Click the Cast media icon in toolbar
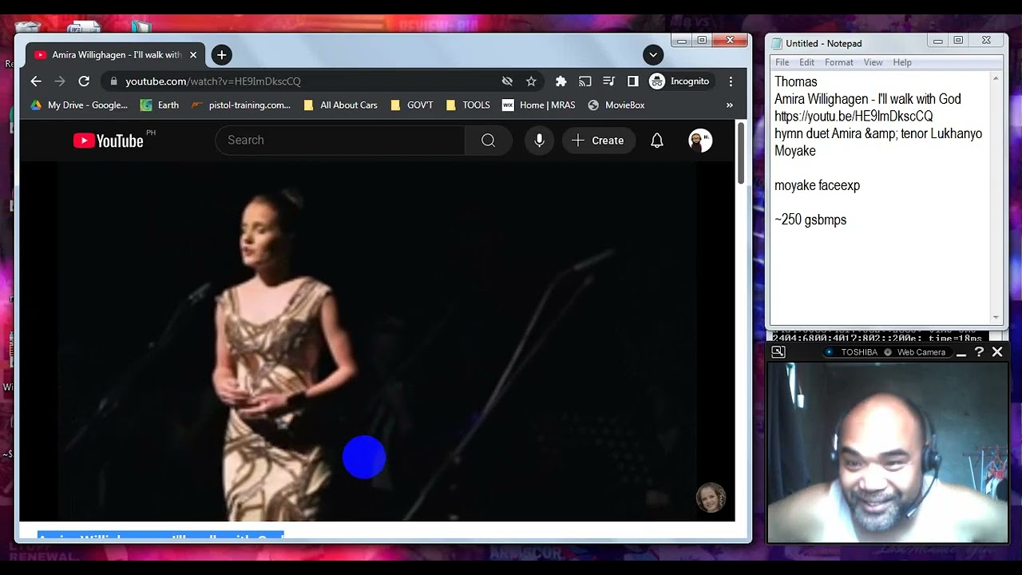1022x575 pixels. click(x=584, y=81)
